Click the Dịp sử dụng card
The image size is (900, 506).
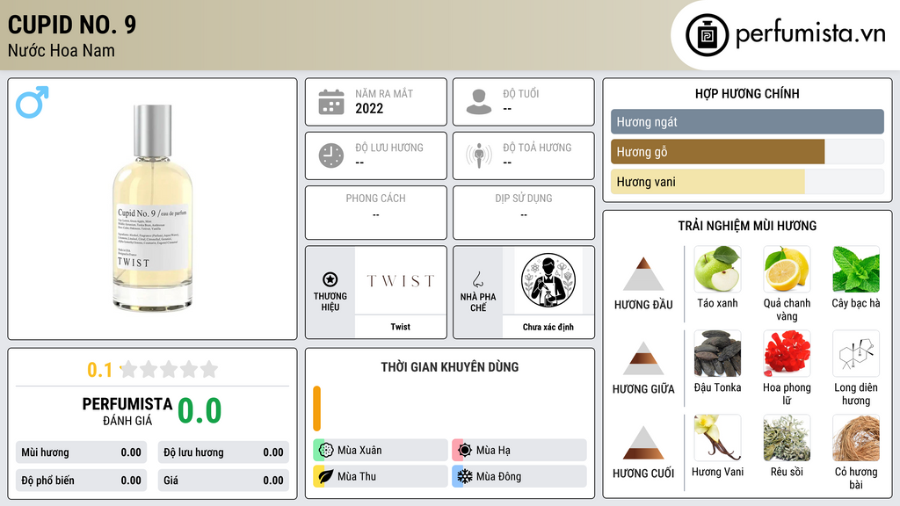click(x=524, y=213)
